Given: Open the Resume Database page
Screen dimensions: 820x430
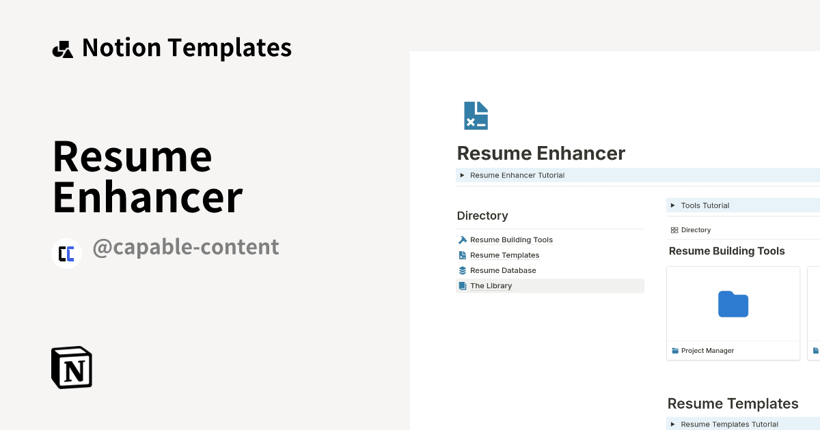Looking at the screenshot, I should 503,270.
